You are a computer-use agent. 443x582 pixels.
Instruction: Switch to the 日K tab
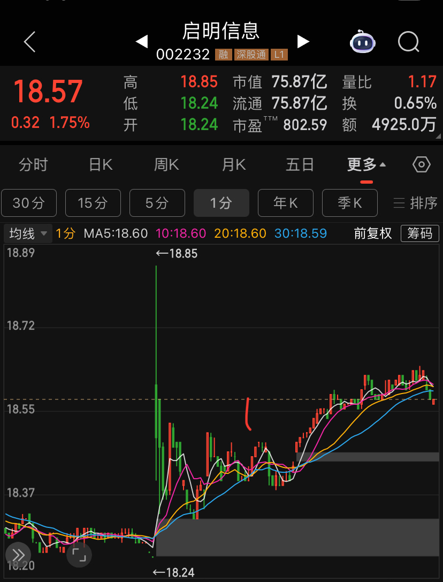[x=101, y=164]
